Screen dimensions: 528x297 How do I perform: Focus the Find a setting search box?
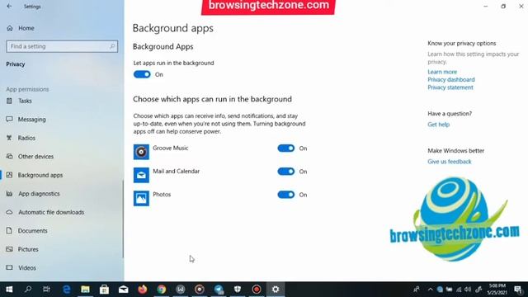[62, 46]
